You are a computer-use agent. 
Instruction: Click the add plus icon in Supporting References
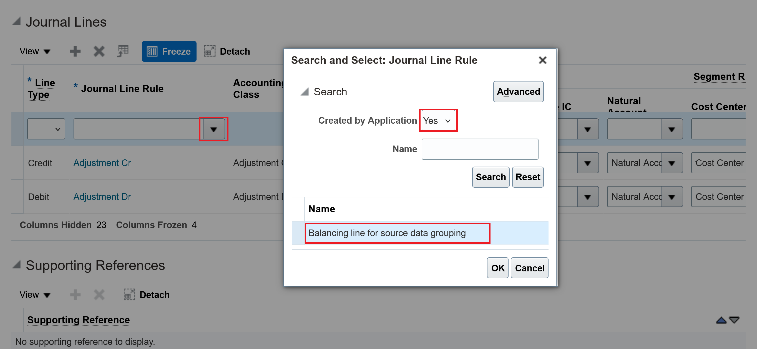tap(75, 295)
